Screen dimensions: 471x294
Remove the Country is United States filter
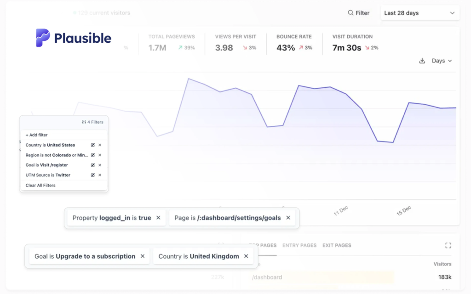pyautogui.click(x=100, y=145)
